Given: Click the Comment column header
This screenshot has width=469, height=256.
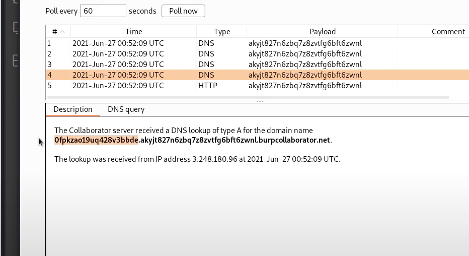Looking at the screenshot, I should tap(448, 32).
